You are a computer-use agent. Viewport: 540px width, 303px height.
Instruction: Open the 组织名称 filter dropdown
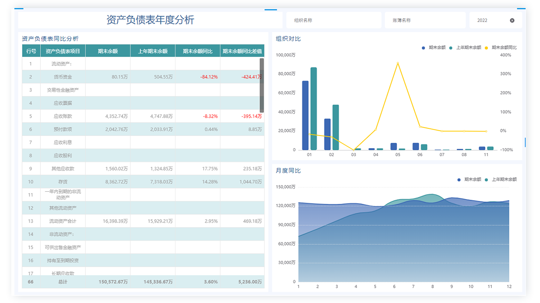tap(334, 21)
